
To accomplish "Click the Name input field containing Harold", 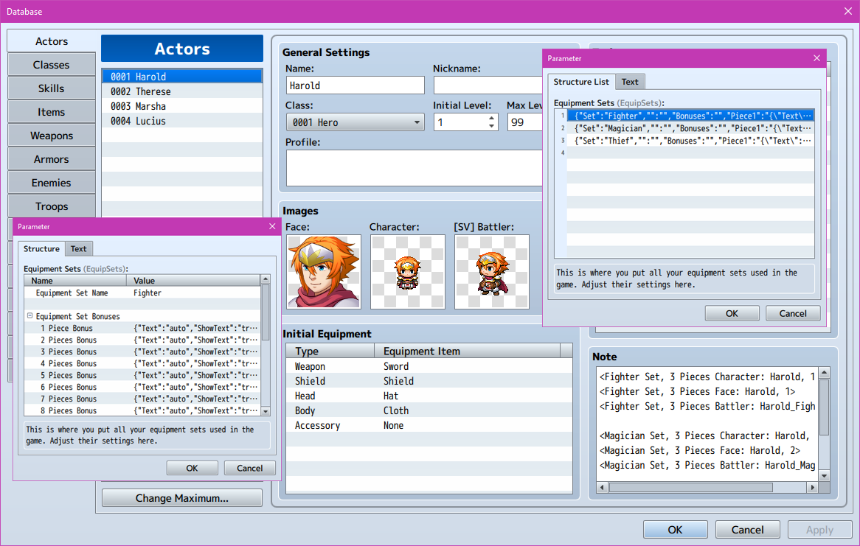I will click(356, 85).
